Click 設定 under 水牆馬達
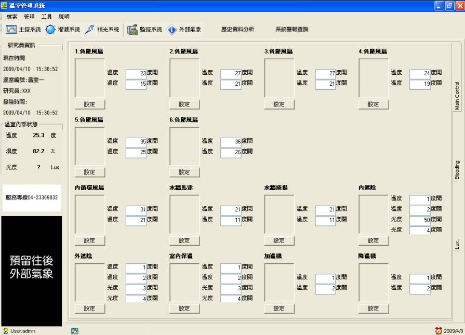Image resolution: width=465 pixels, height=335 pixels. point(184,240)
